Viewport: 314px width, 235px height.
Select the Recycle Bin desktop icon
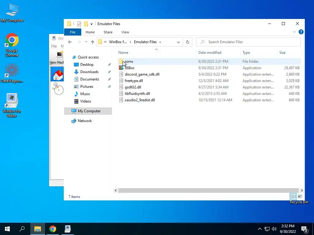pos(299,202)
